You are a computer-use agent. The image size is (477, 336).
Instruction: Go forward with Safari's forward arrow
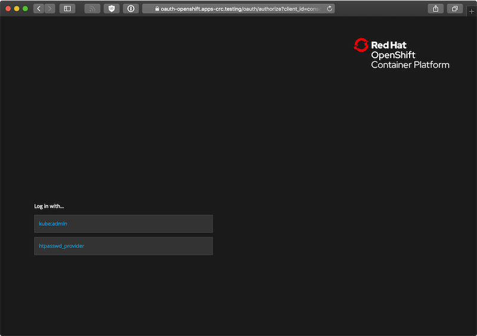[x=50, y=8]
